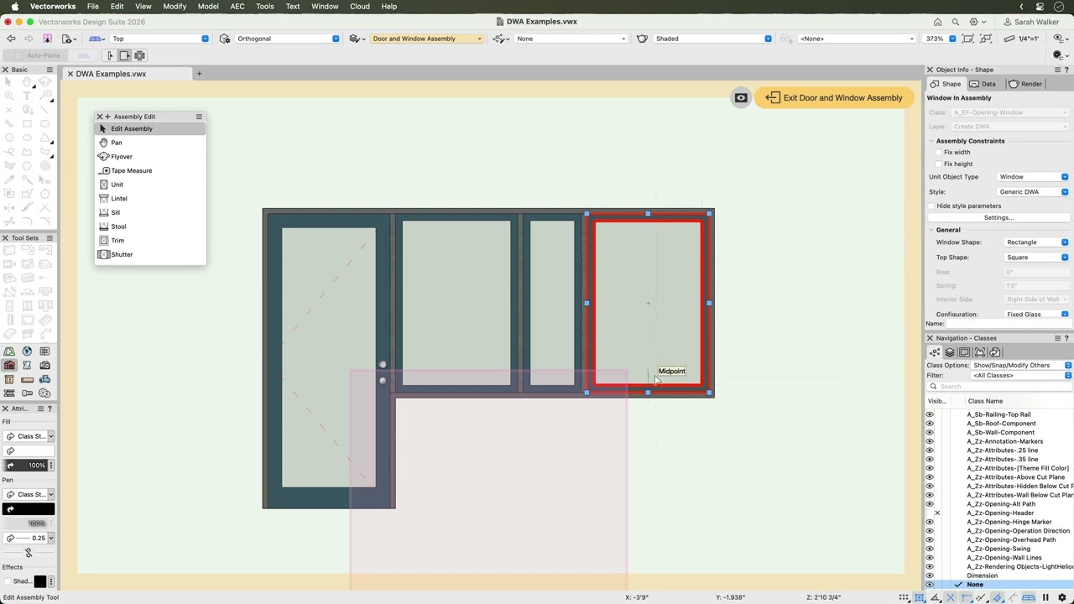Viewport: 1074px width, 604px height.
Task: Toggle visibility of A_Zz-Opening-Swing class
Action: click(930, 549)
